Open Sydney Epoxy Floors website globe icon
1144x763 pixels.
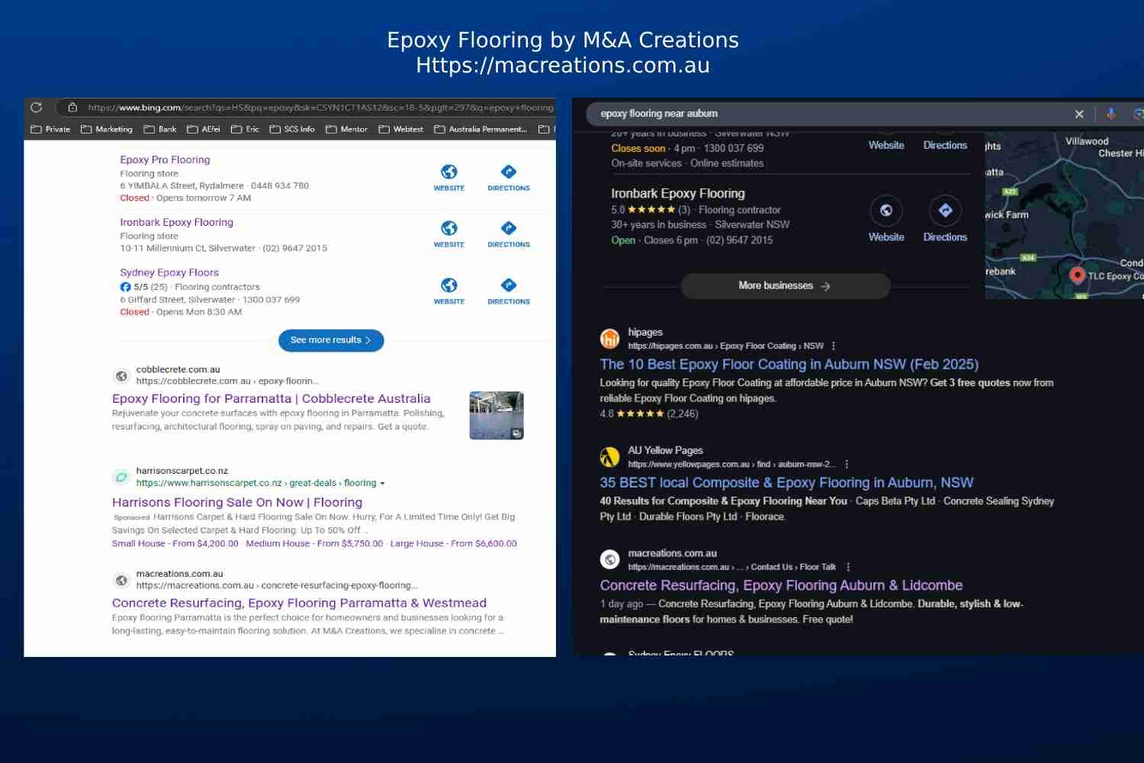449,285
